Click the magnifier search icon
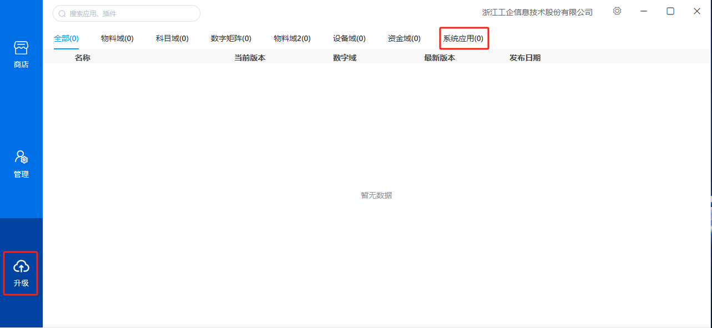This screenshot has width=712, height=328. (x=62, y=13)
